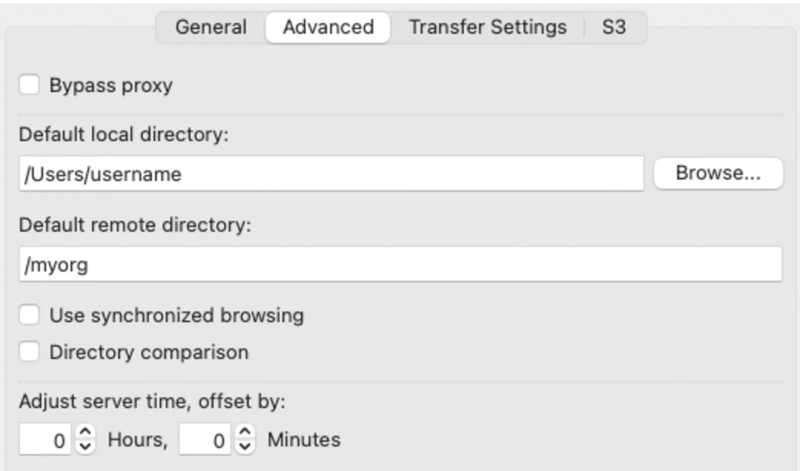Decrease Minutes offset with down arrow
The height and width of the screenshot is (471, 800).
245,446
